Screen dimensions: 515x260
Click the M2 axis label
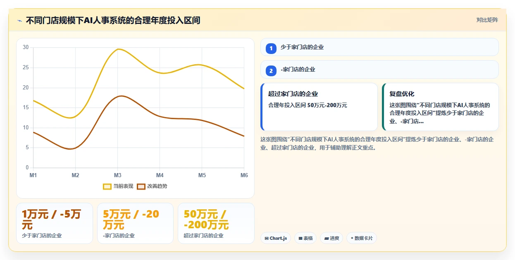click(75, 175)
